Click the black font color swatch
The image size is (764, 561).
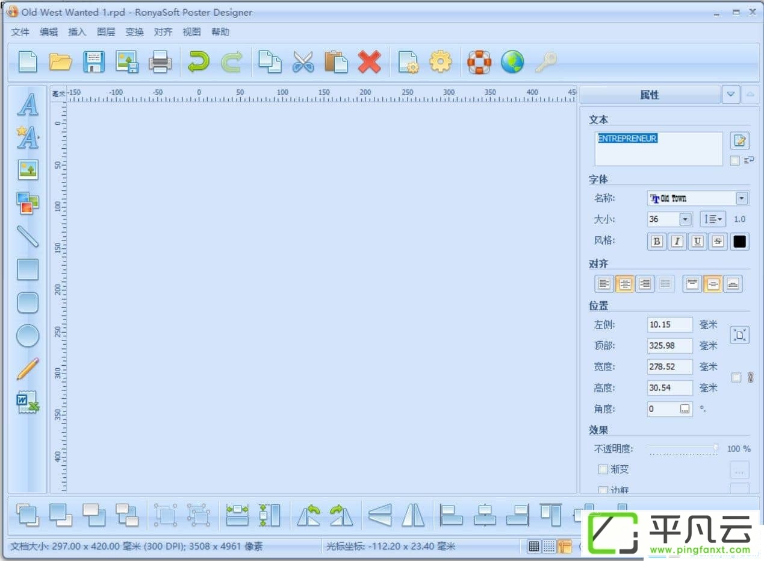(x=740, y=242)
